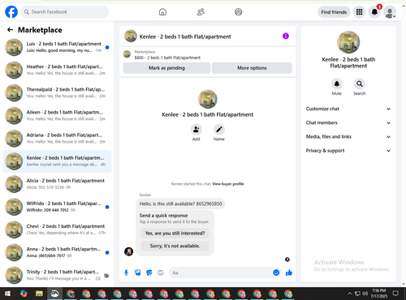Open the Windows notification center

click(x=395, y=294)
